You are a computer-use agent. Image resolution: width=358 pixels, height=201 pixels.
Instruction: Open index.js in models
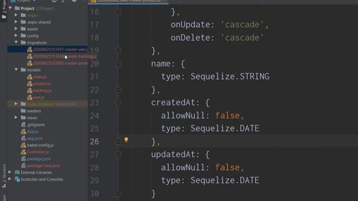pyautogui.click(x=40, y=77)
